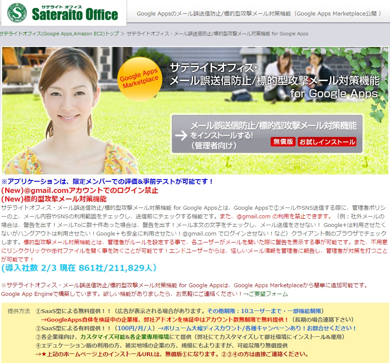Click text ②SaaS型による有料提供！！
The height and width of the screenshot is (363, 390).
(x=73, y=328)
